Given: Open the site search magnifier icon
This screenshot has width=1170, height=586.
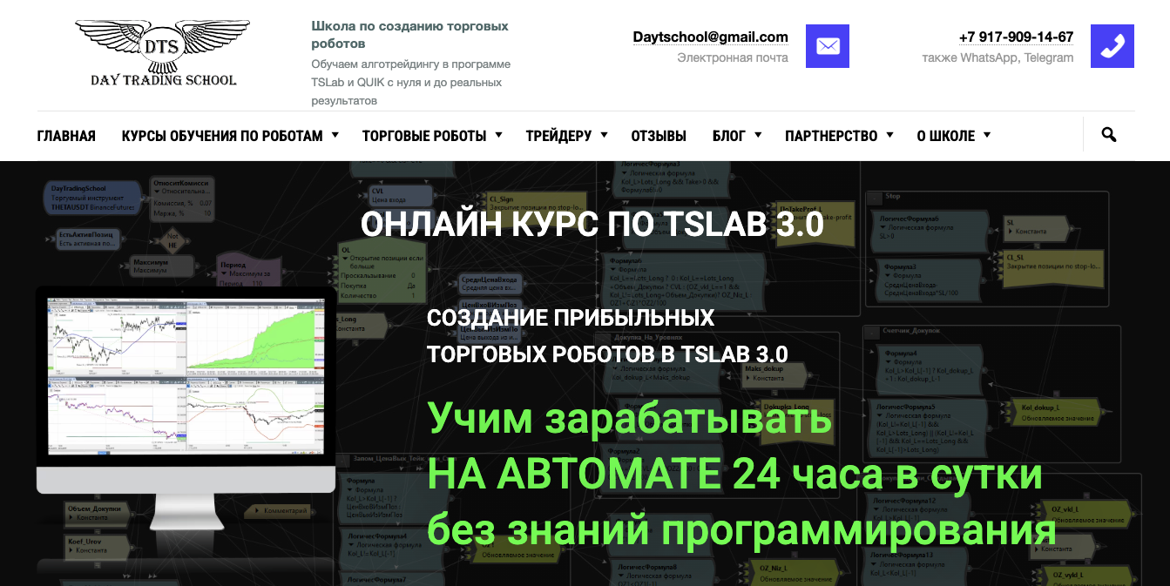Looking at the screenshot, I should (x=1109, y=135).
